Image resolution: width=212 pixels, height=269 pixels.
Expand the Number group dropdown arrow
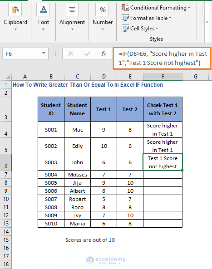click(x=103, y=29)
